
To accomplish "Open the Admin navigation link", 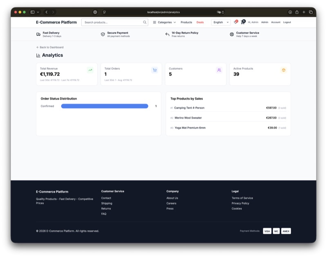I will coord(264,22).
